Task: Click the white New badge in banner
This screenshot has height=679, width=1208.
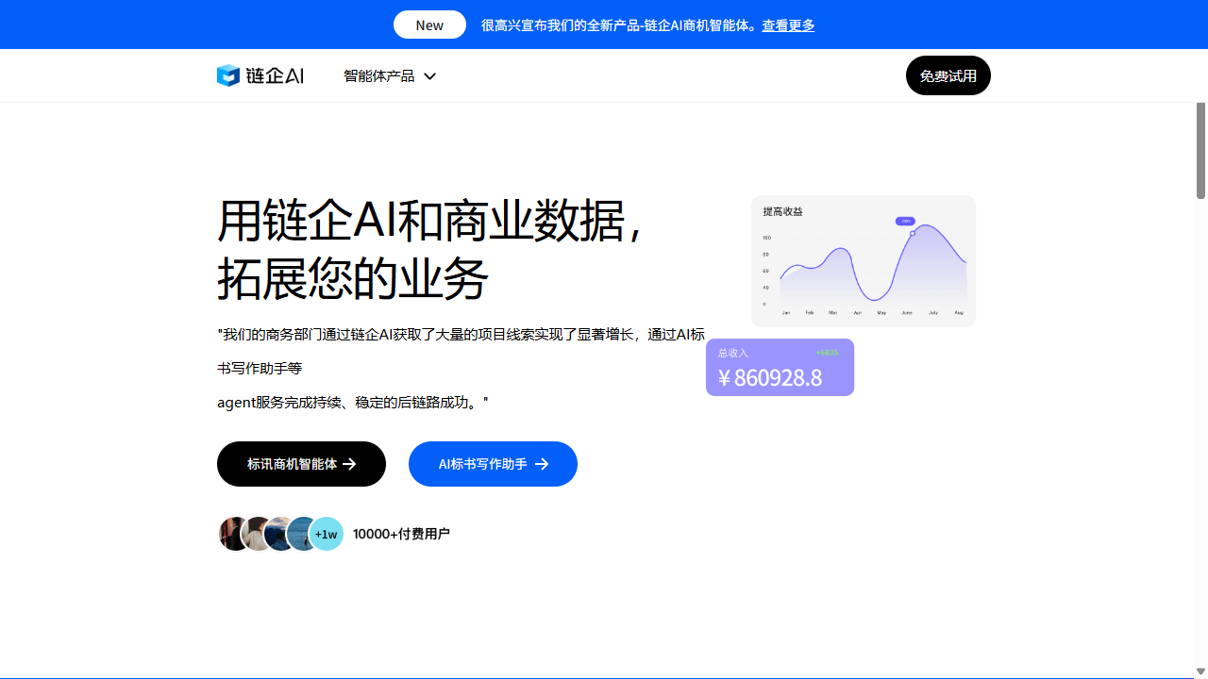Action: (x=429, y=25)
